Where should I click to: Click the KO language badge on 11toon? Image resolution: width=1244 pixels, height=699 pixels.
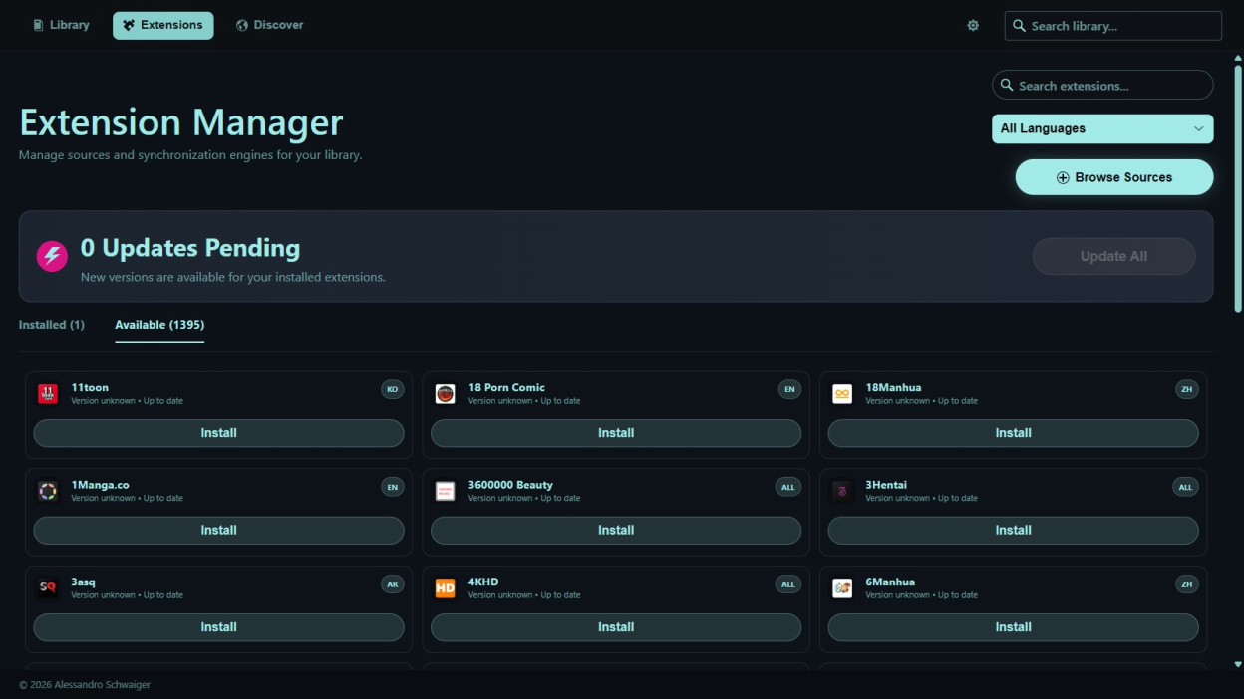point(393,389)
